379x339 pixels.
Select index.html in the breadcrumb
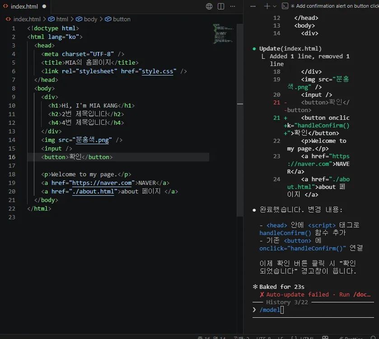(x=27, y=19)
